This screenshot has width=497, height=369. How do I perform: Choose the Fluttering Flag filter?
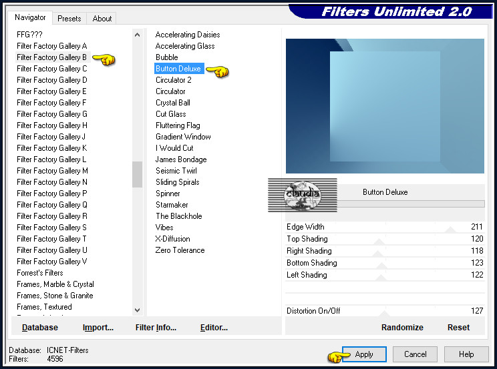point(178,125)
